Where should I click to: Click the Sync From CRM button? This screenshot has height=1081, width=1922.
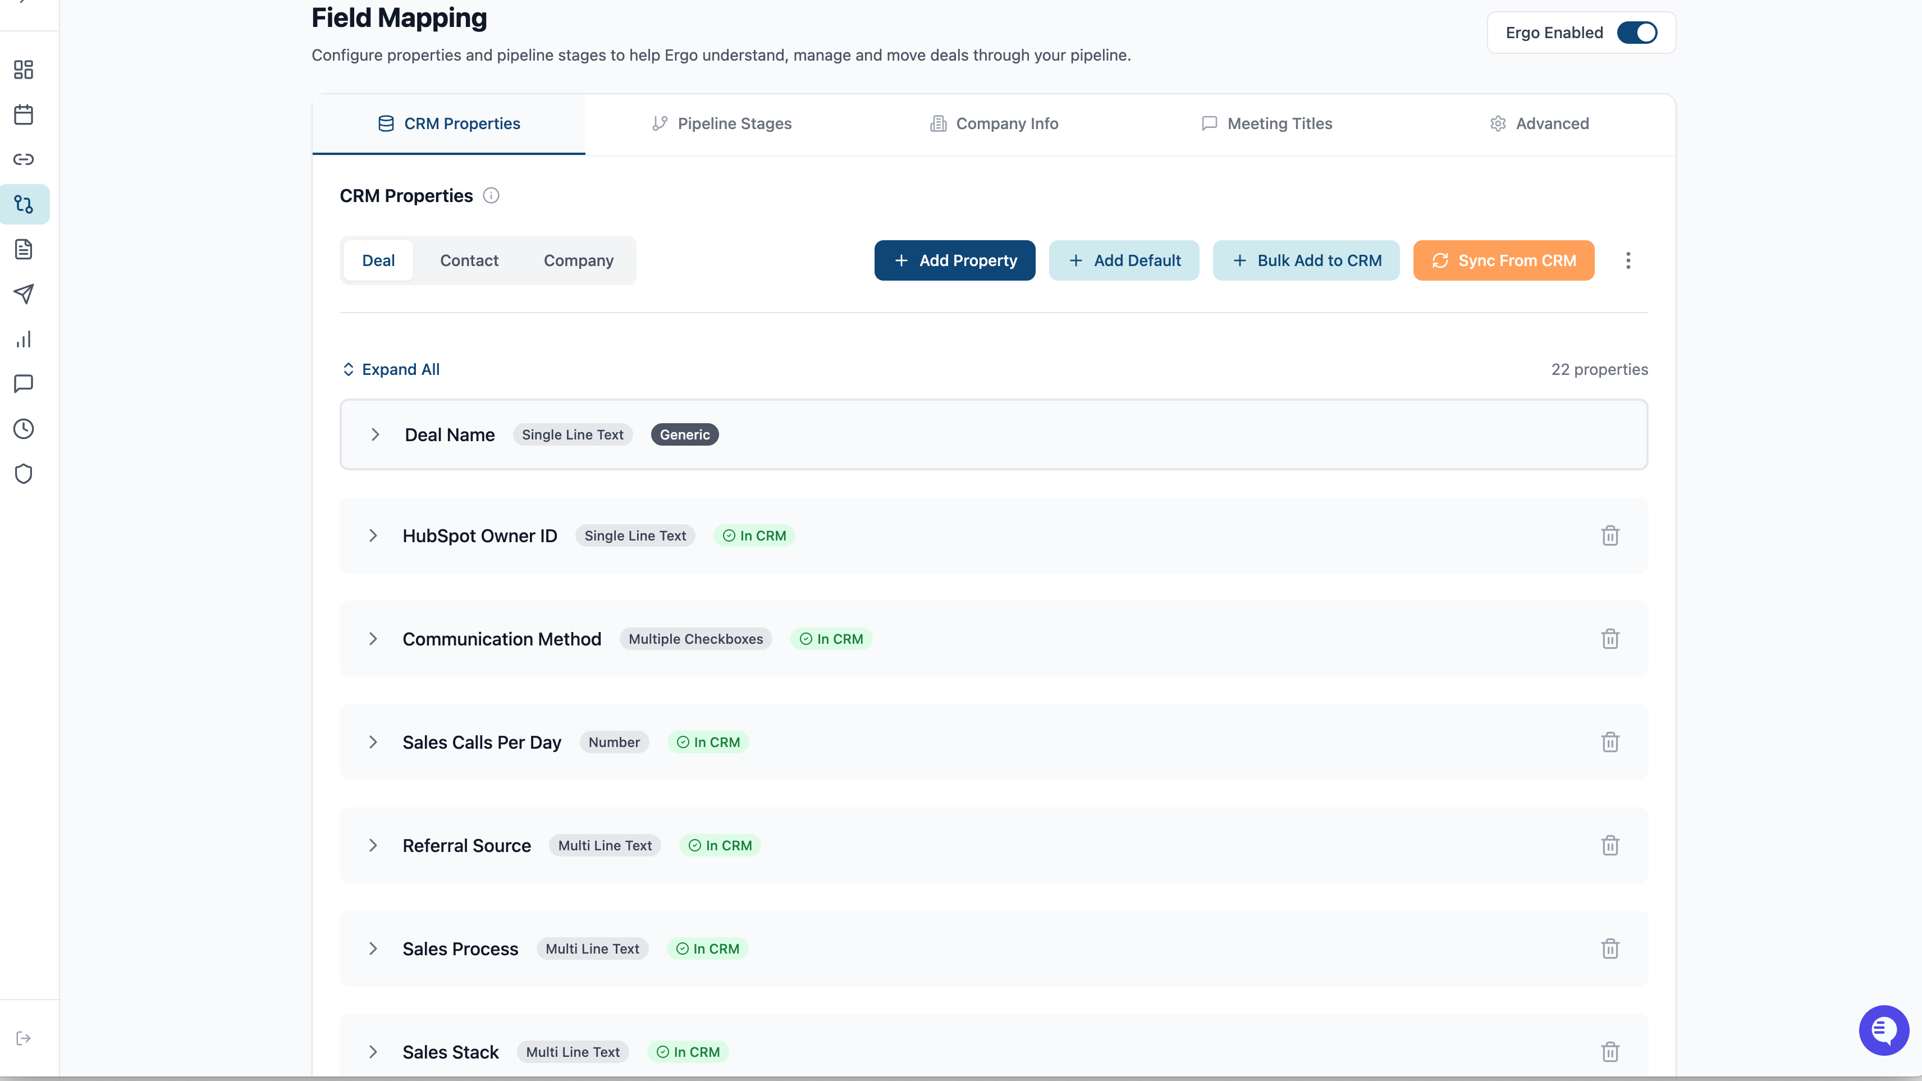1503,260
